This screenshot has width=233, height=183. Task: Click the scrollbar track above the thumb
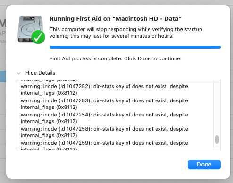pos(217,108)
